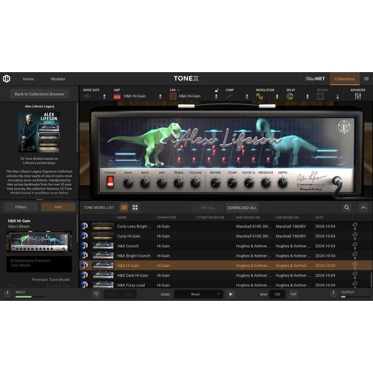Click the Comp curve module icon
Image resolution: width=373 pixels, height=373 pixels.
(x=229, y=96)
